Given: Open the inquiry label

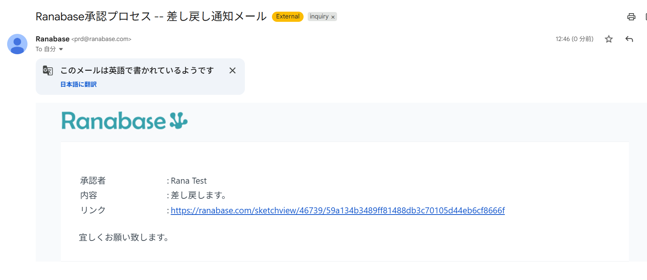Looking at the screenshot, I should (x=319, y=17).
